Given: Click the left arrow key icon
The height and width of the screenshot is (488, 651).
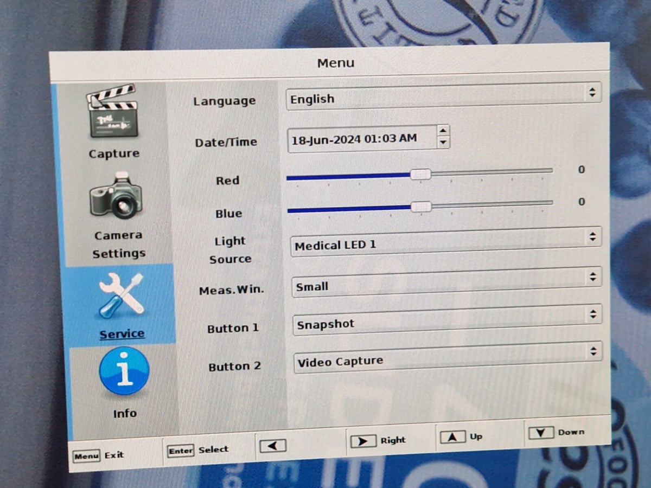Looking at the screenshot, I should [x=273, y=445].
